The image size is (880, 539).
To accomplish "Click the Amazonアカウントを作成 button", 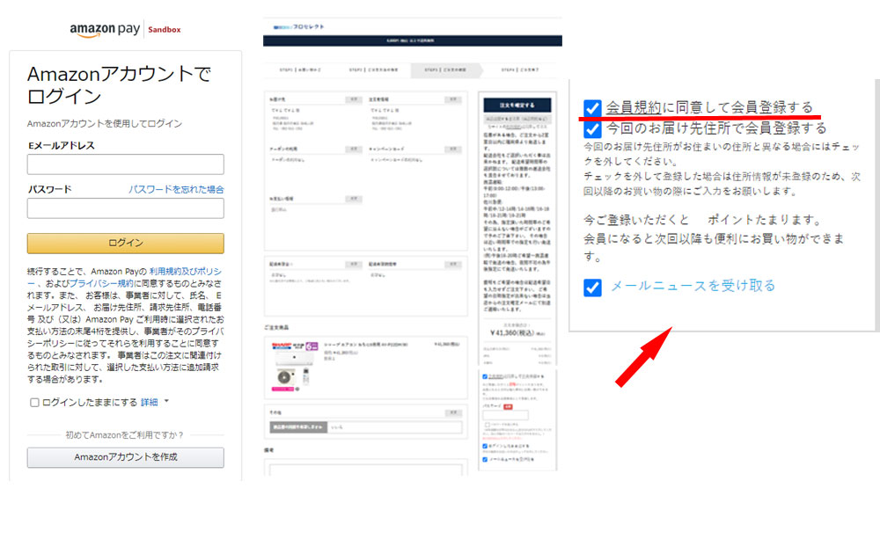I will click(x=125, y=457).
